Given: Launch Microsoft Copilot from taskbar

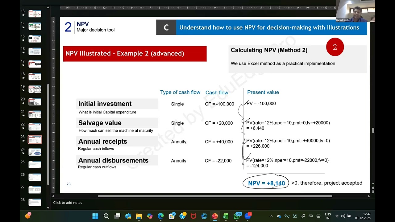Looking at the screenshot, I should 150,216.
